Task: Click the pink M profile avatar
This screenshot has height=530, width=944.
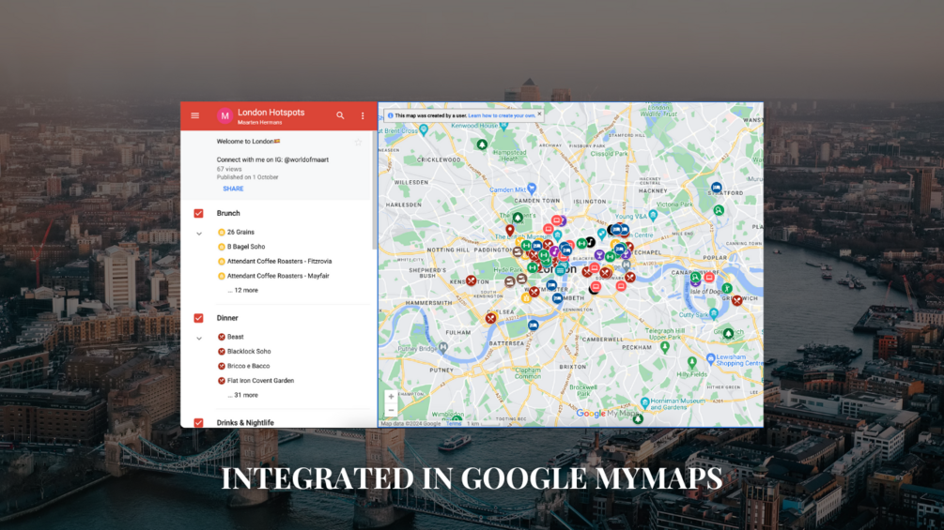Action: tap(224, 116)
